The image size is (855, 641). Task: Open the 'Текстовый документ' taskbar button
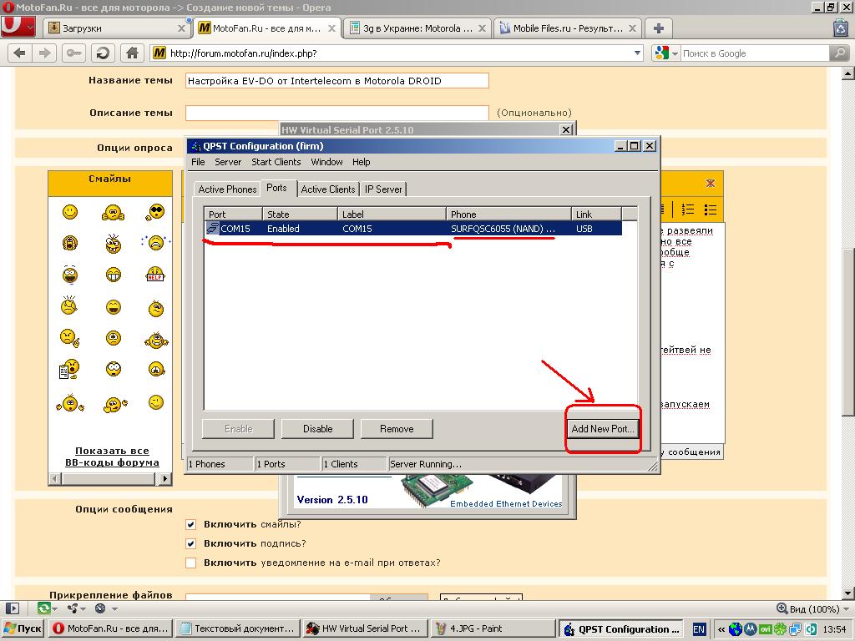(x=237, y=629)
